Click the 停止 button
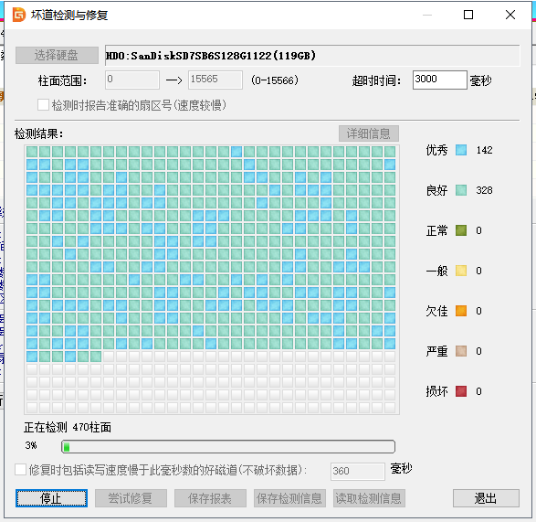 (51, 498)
